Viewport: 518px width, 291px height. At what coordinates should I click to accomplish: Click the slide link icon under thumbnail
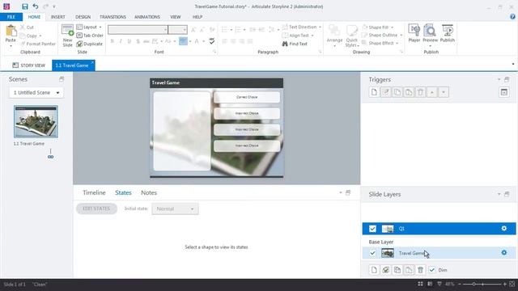(50, 157)
